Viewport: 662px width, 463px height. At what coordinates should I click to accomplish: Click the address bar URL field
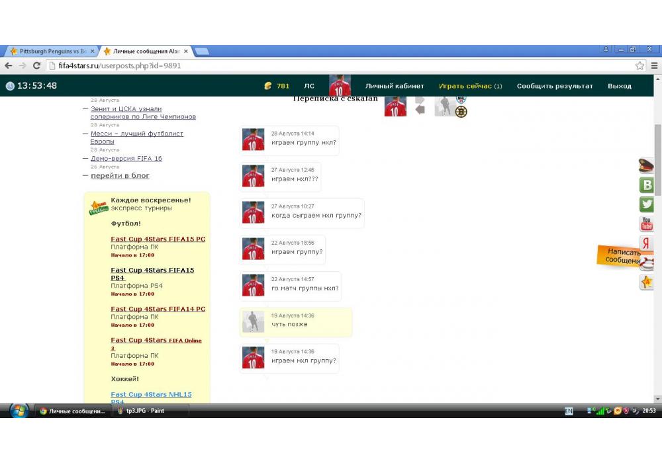coord(331,65)
